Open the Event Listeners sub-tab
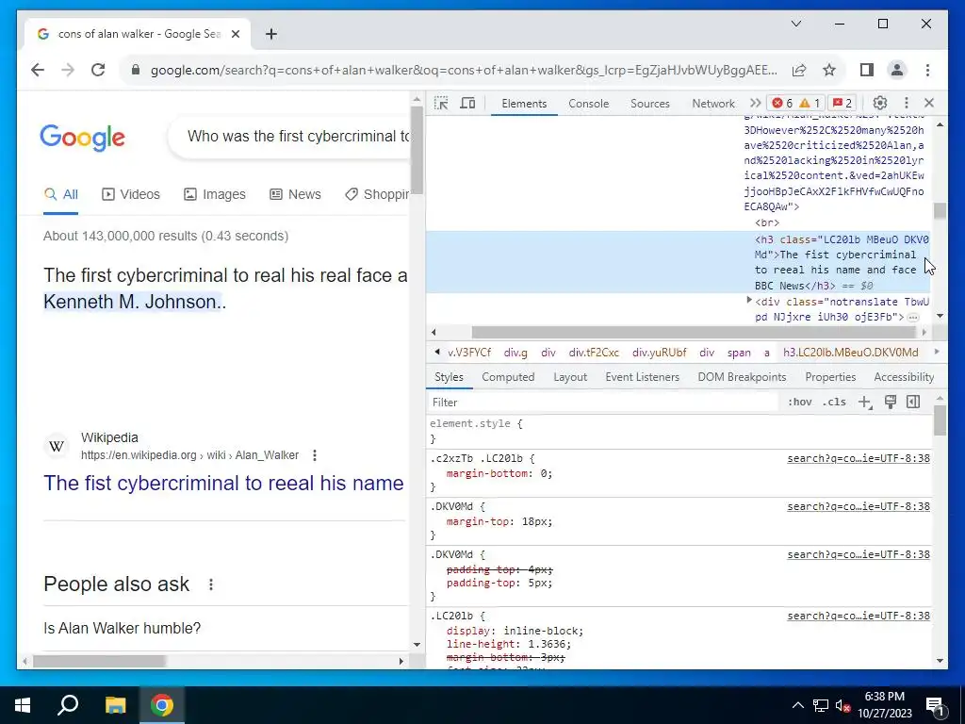Viewport: 965px width, 724px height. pos(642,377)
